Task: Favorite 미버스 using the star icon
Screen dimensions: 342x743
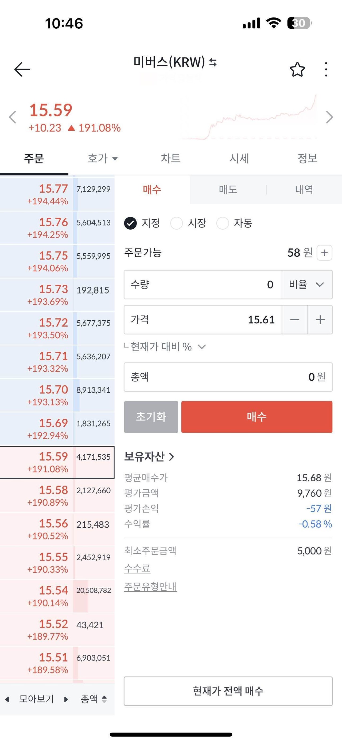Action: coord(297,69)
